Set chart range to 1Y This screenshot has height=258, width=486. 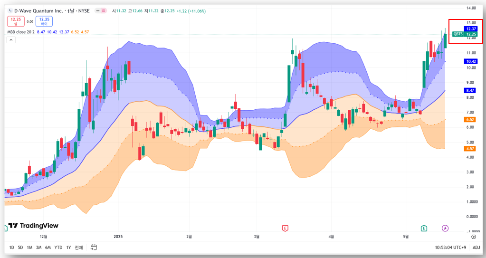68,248
